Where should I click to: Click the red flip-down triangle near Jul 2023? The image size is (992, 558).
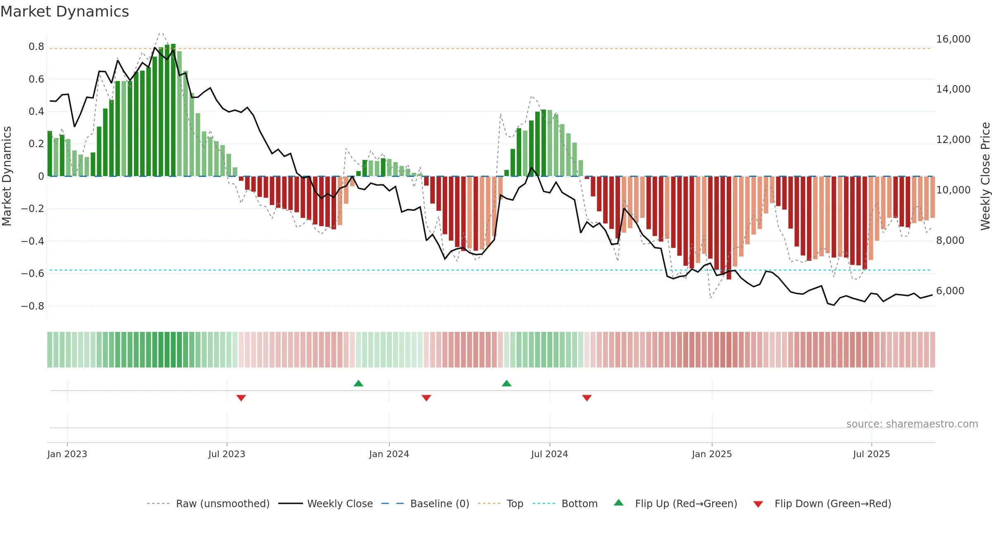[241, 398]
